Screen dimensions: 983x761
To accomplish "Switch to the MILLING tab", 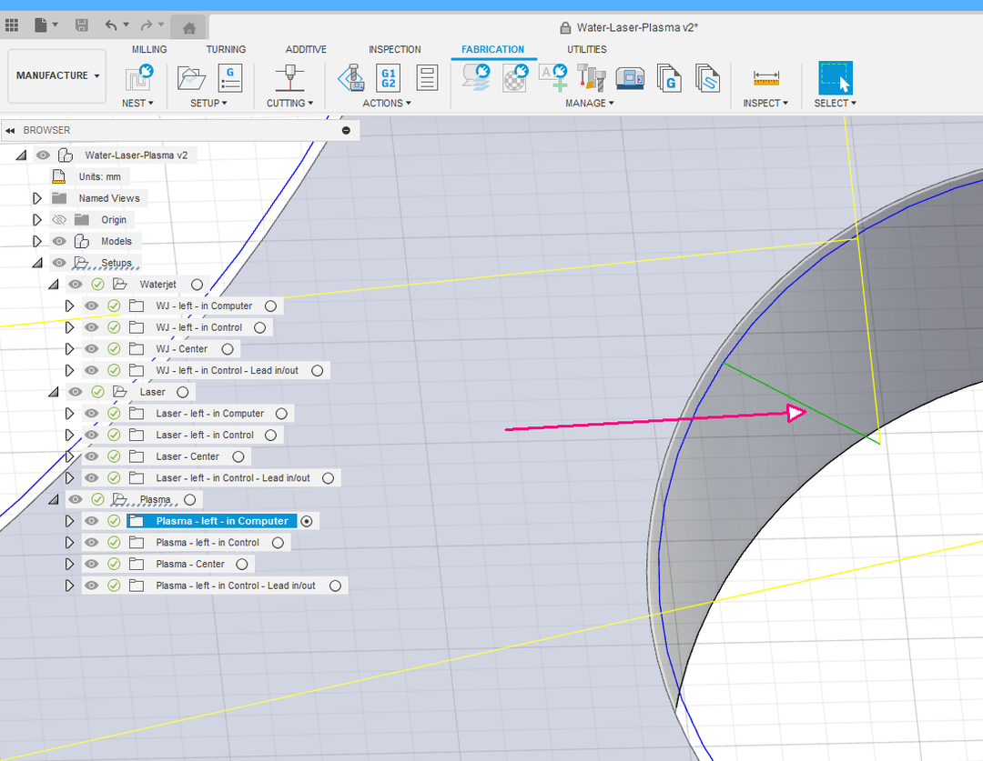I will pos(149,49).
